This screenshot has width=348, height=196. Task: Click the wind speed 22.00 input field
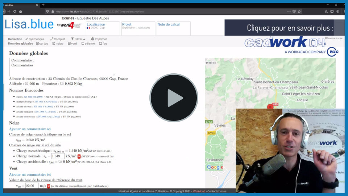click(32, 186)
